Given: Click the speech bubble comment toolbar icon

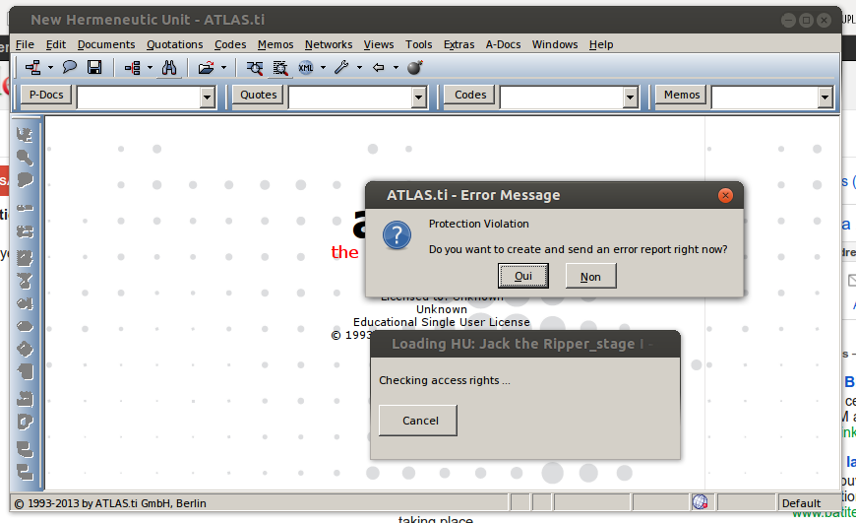Looking at the screenshot, I should pos(69,67).
